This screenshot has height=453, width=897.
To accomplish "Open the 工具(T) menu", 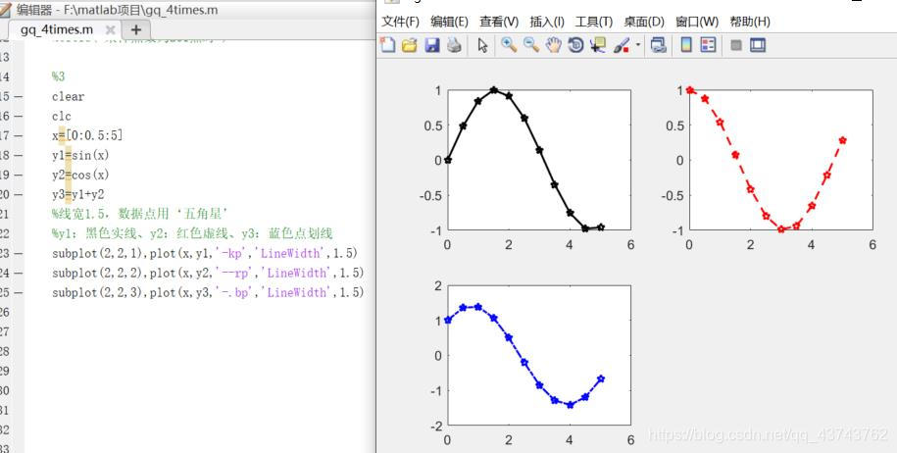I will [x=594, y=22].
